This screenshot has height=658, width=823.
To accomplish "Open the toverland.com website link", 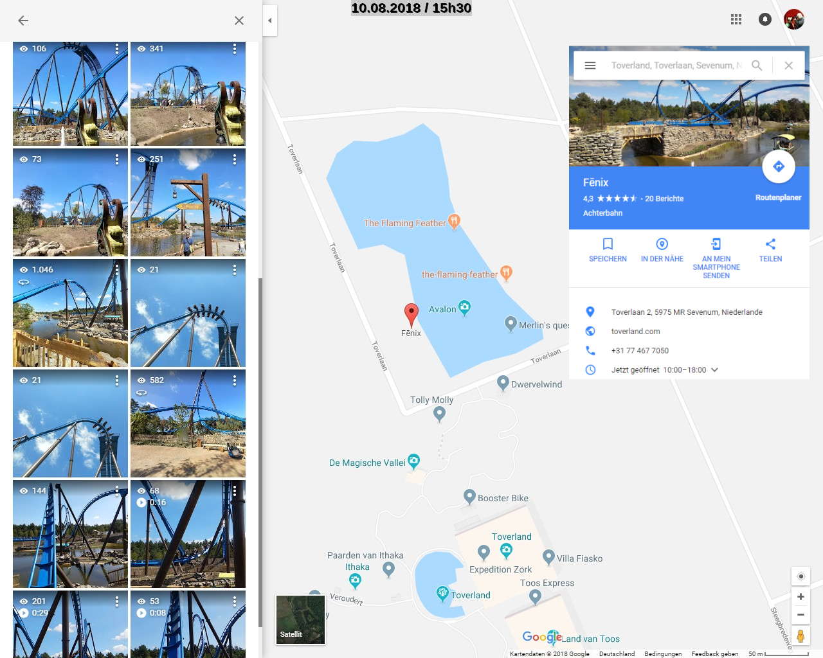I will [x=635, y=332].
